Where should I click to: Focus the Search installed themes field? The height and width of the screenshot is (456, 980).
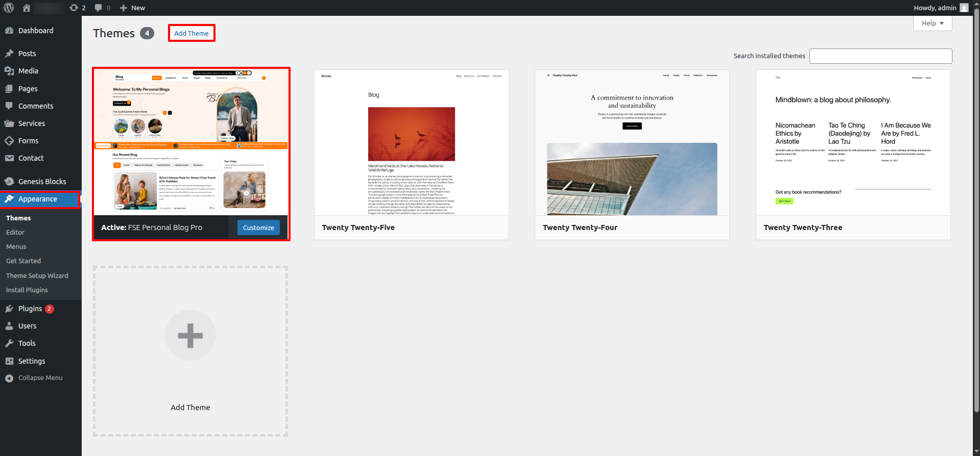click(x=880, y=56)
